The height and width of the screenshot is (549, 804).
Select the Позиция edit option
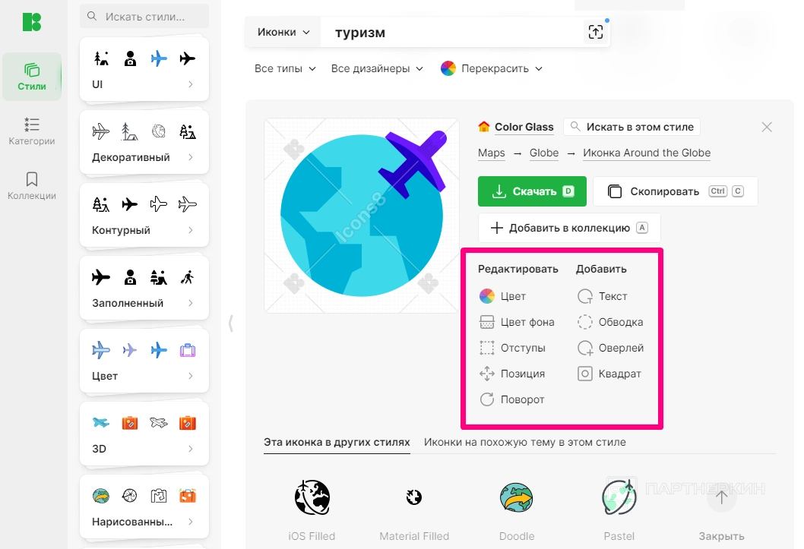(512, 374)
